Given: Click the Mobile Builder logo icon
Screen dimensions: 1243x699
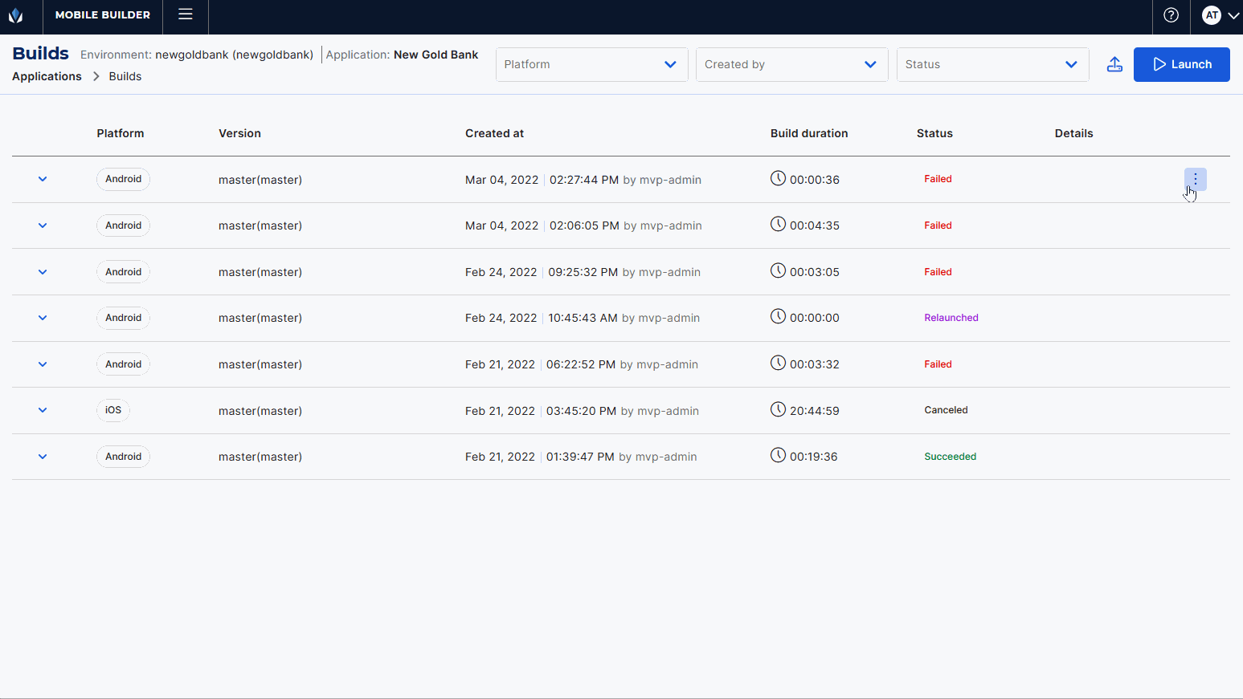Looking at the screenshot, I should tap(15, 16).
